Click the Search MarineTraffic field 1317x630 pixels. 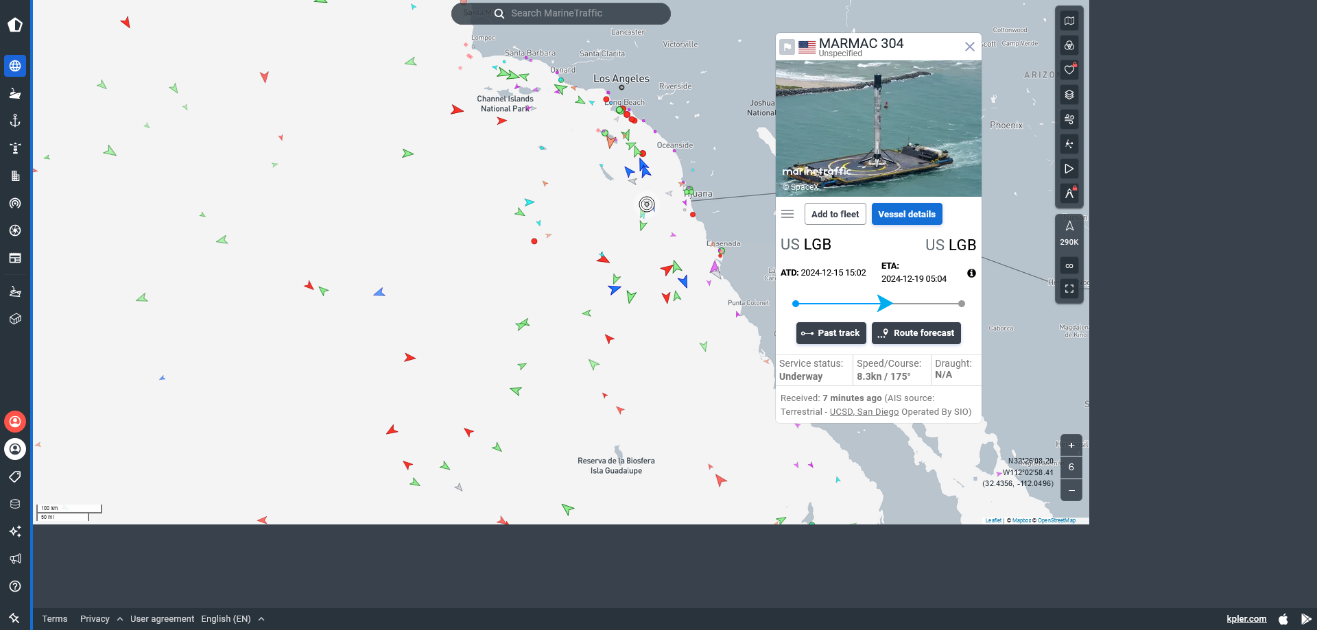(561, 13)
